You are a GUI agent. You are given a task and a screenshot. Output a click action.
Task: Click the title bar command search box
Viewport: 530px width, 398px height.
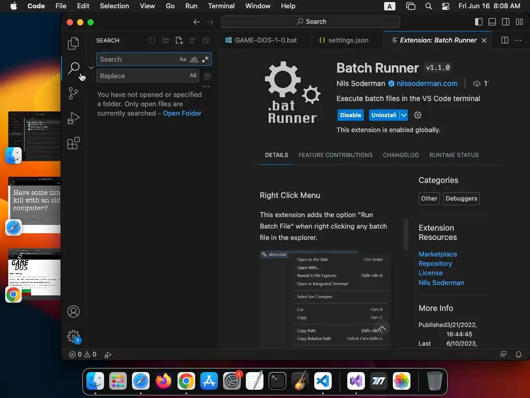(x=311, y=22)
